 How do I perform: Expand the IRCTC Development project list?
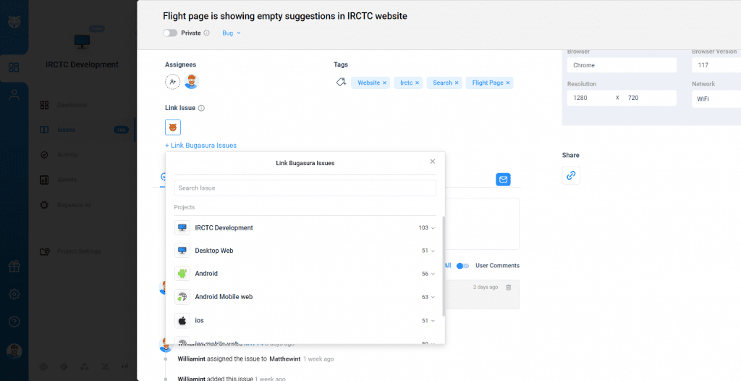pos(433,228)
